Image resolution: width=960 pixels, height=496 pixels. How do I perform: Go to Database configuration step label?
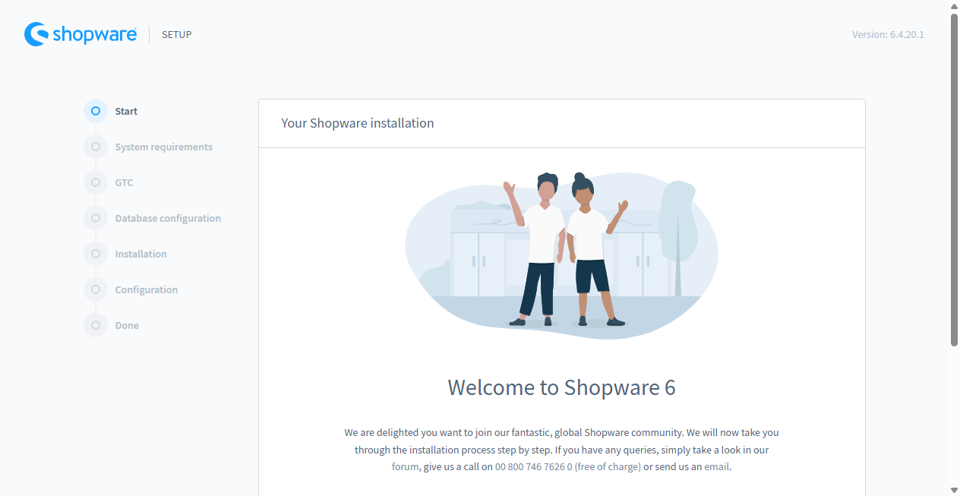[168, 218]
